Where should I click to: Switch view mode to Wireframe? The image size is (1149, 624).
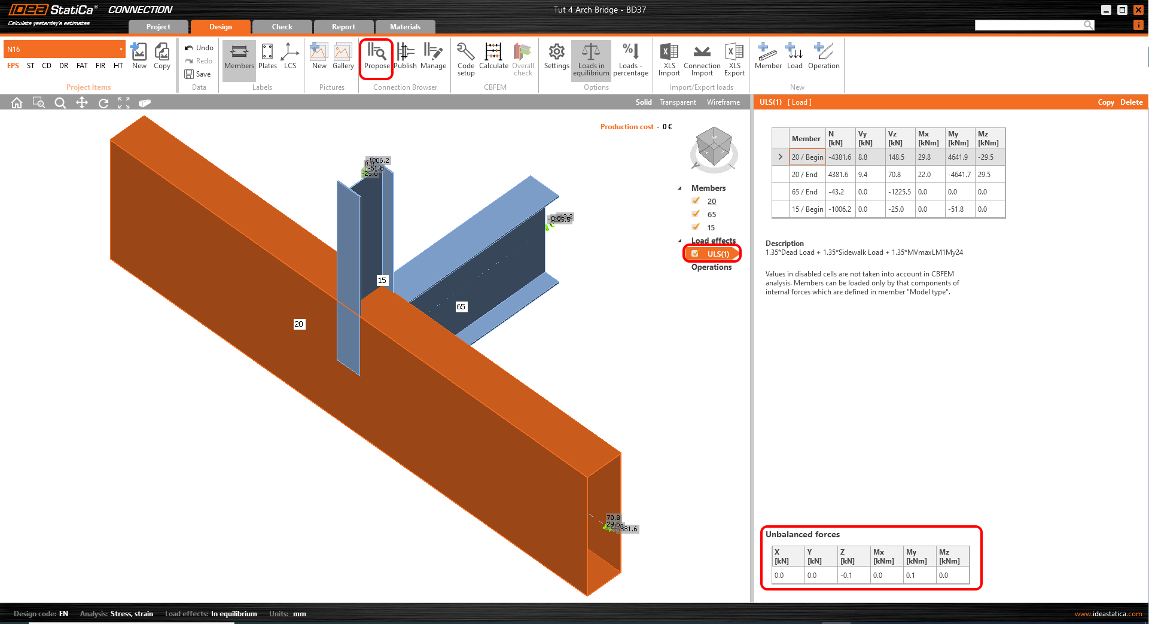tap(723, 102)
